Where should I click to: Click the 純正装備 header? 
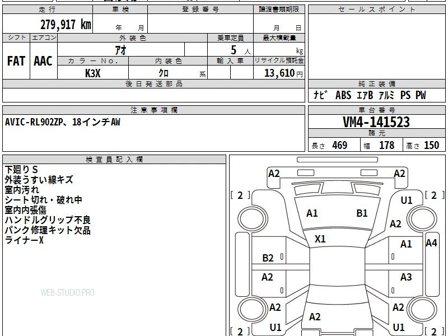376,83
